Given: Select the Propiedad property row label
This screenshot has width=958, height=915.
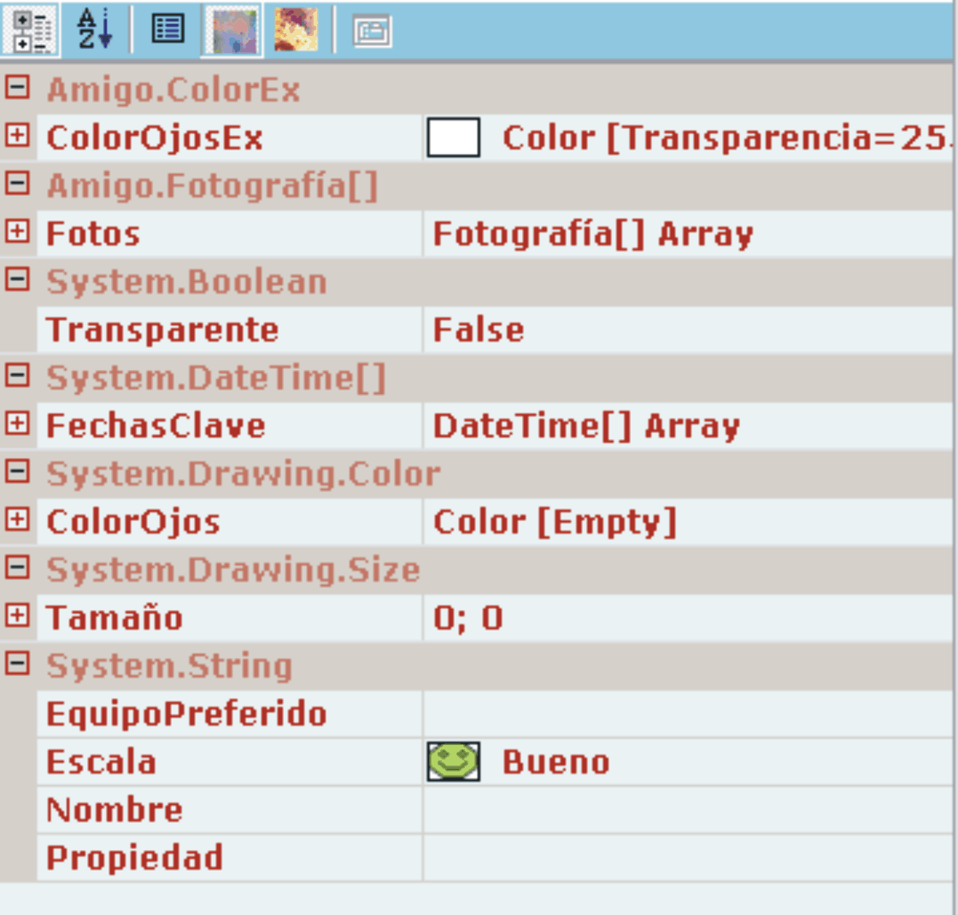Looking at the screenshot, I should click(x=134, y=858).
